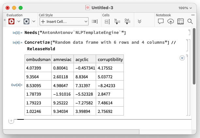The width and height of the screenshot is (200, 138).
Task: Open the toolbar overflow ellipsis menu
Action: point(193,15)
